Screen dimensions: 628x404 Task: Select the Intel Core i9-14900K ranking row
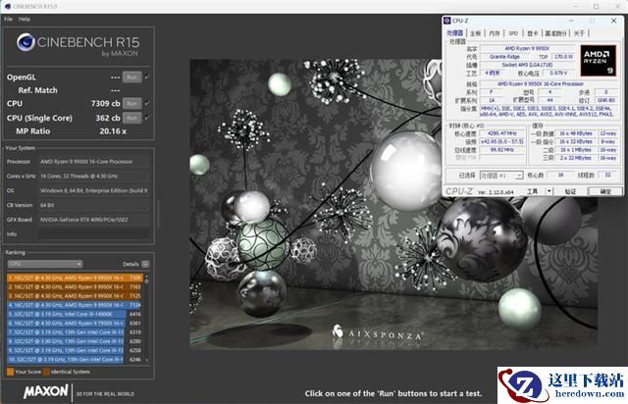click(x=75, y=314)
